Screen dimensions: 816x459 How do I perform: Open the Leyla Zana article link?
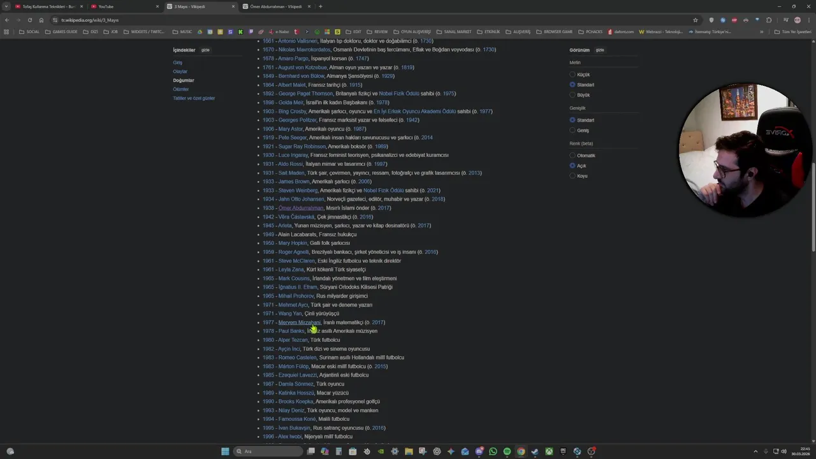(x=291, y=270)
